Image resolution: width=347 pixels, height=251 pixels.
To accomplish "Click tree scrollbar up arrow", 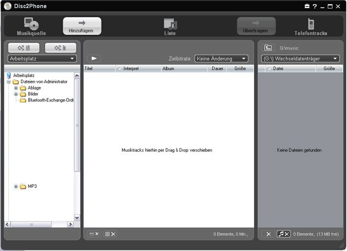I will click(x=77, y=76).
